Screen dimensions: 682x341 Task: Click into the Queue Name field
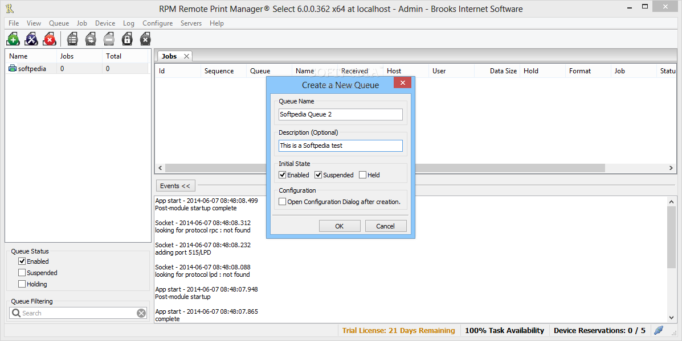341,115
